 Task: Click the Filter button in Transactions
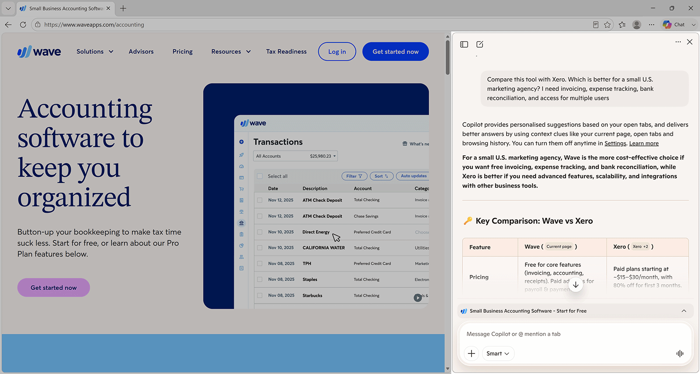pyautogui.click(x=354, y=176)
